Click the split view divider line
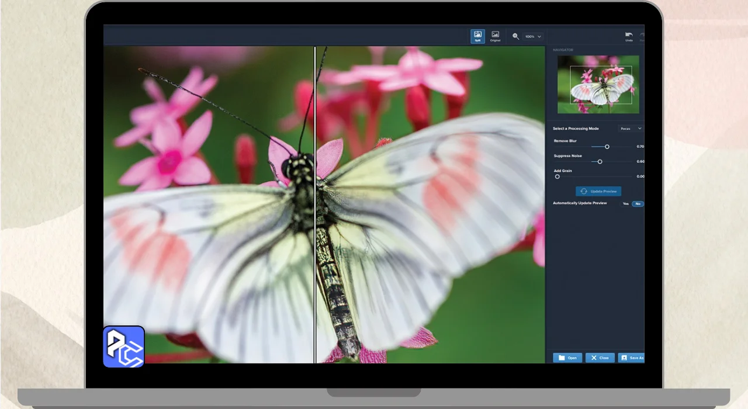The image size is (748, 409). [315, 204]
